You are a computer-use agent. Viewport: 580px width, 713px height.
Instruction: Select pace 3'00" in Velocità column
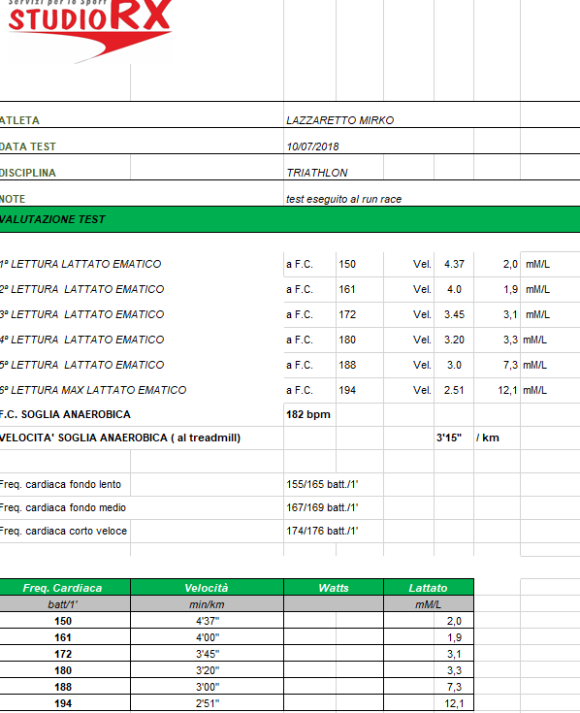[x=208, y=687]
